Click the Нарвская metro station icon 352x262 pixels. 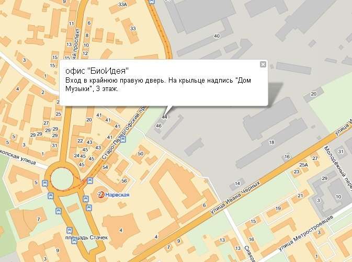click(x=101, y=195)
